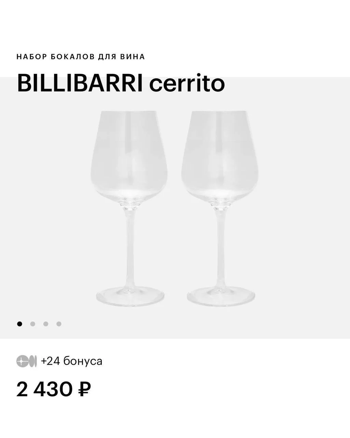Jump to the fourth carousel dot
The image size is (350, 438).
point(59,324)
